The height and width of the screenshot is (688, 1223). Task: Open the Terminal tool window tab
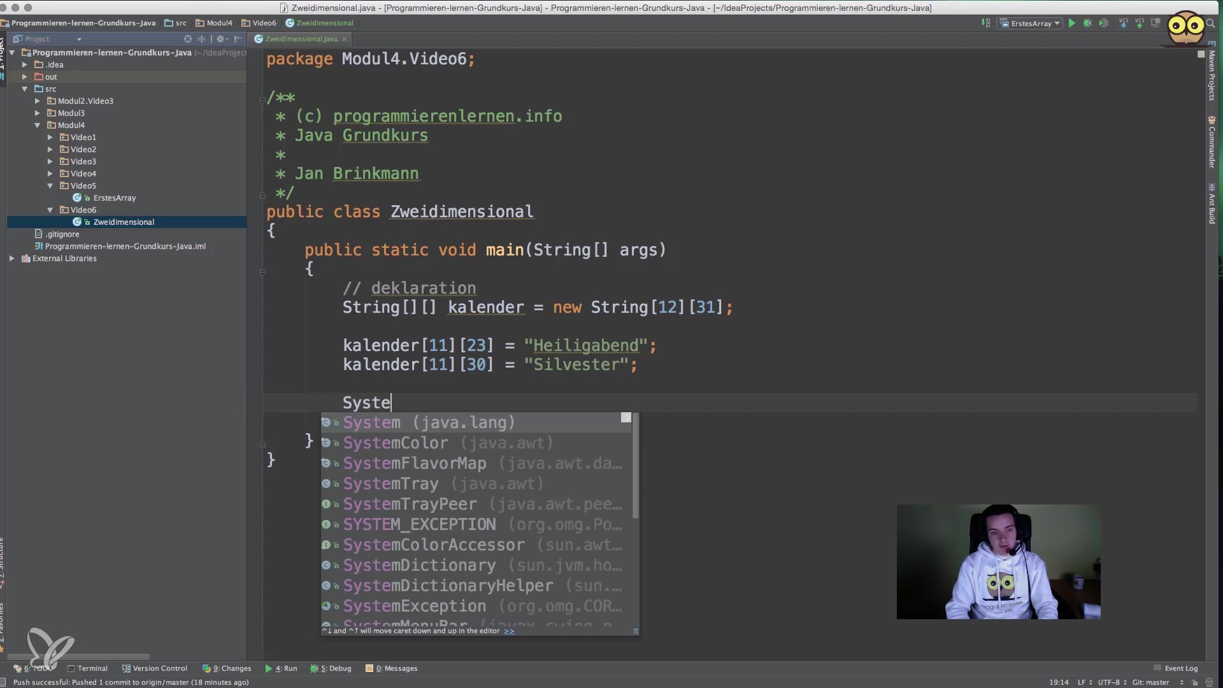[88, 668]
